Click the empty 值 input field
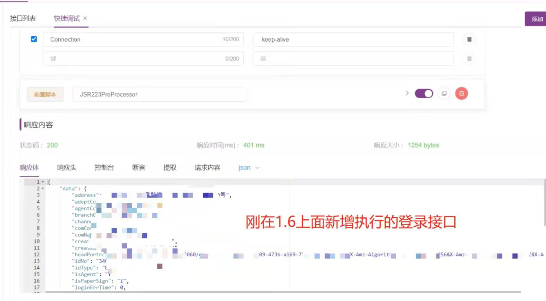The width and height of the screenshot is (546, 301). point(353,59)
